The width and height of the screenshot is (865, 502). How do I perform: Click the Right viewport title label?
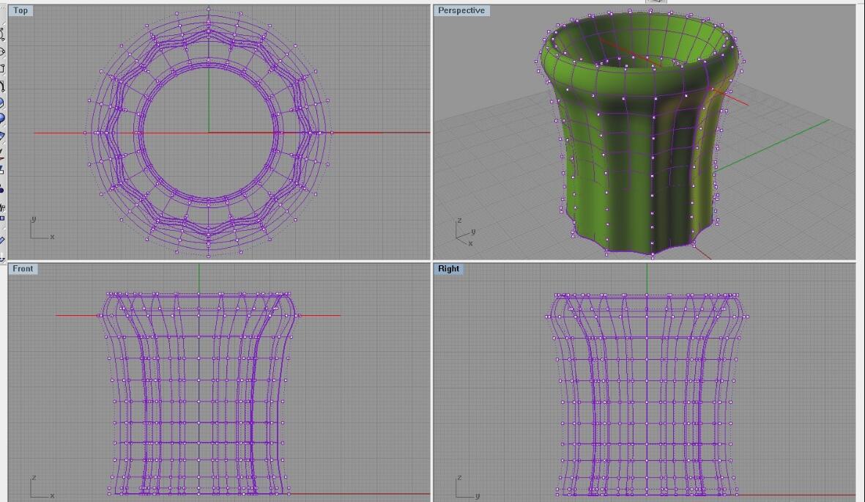tap(448, 269)
